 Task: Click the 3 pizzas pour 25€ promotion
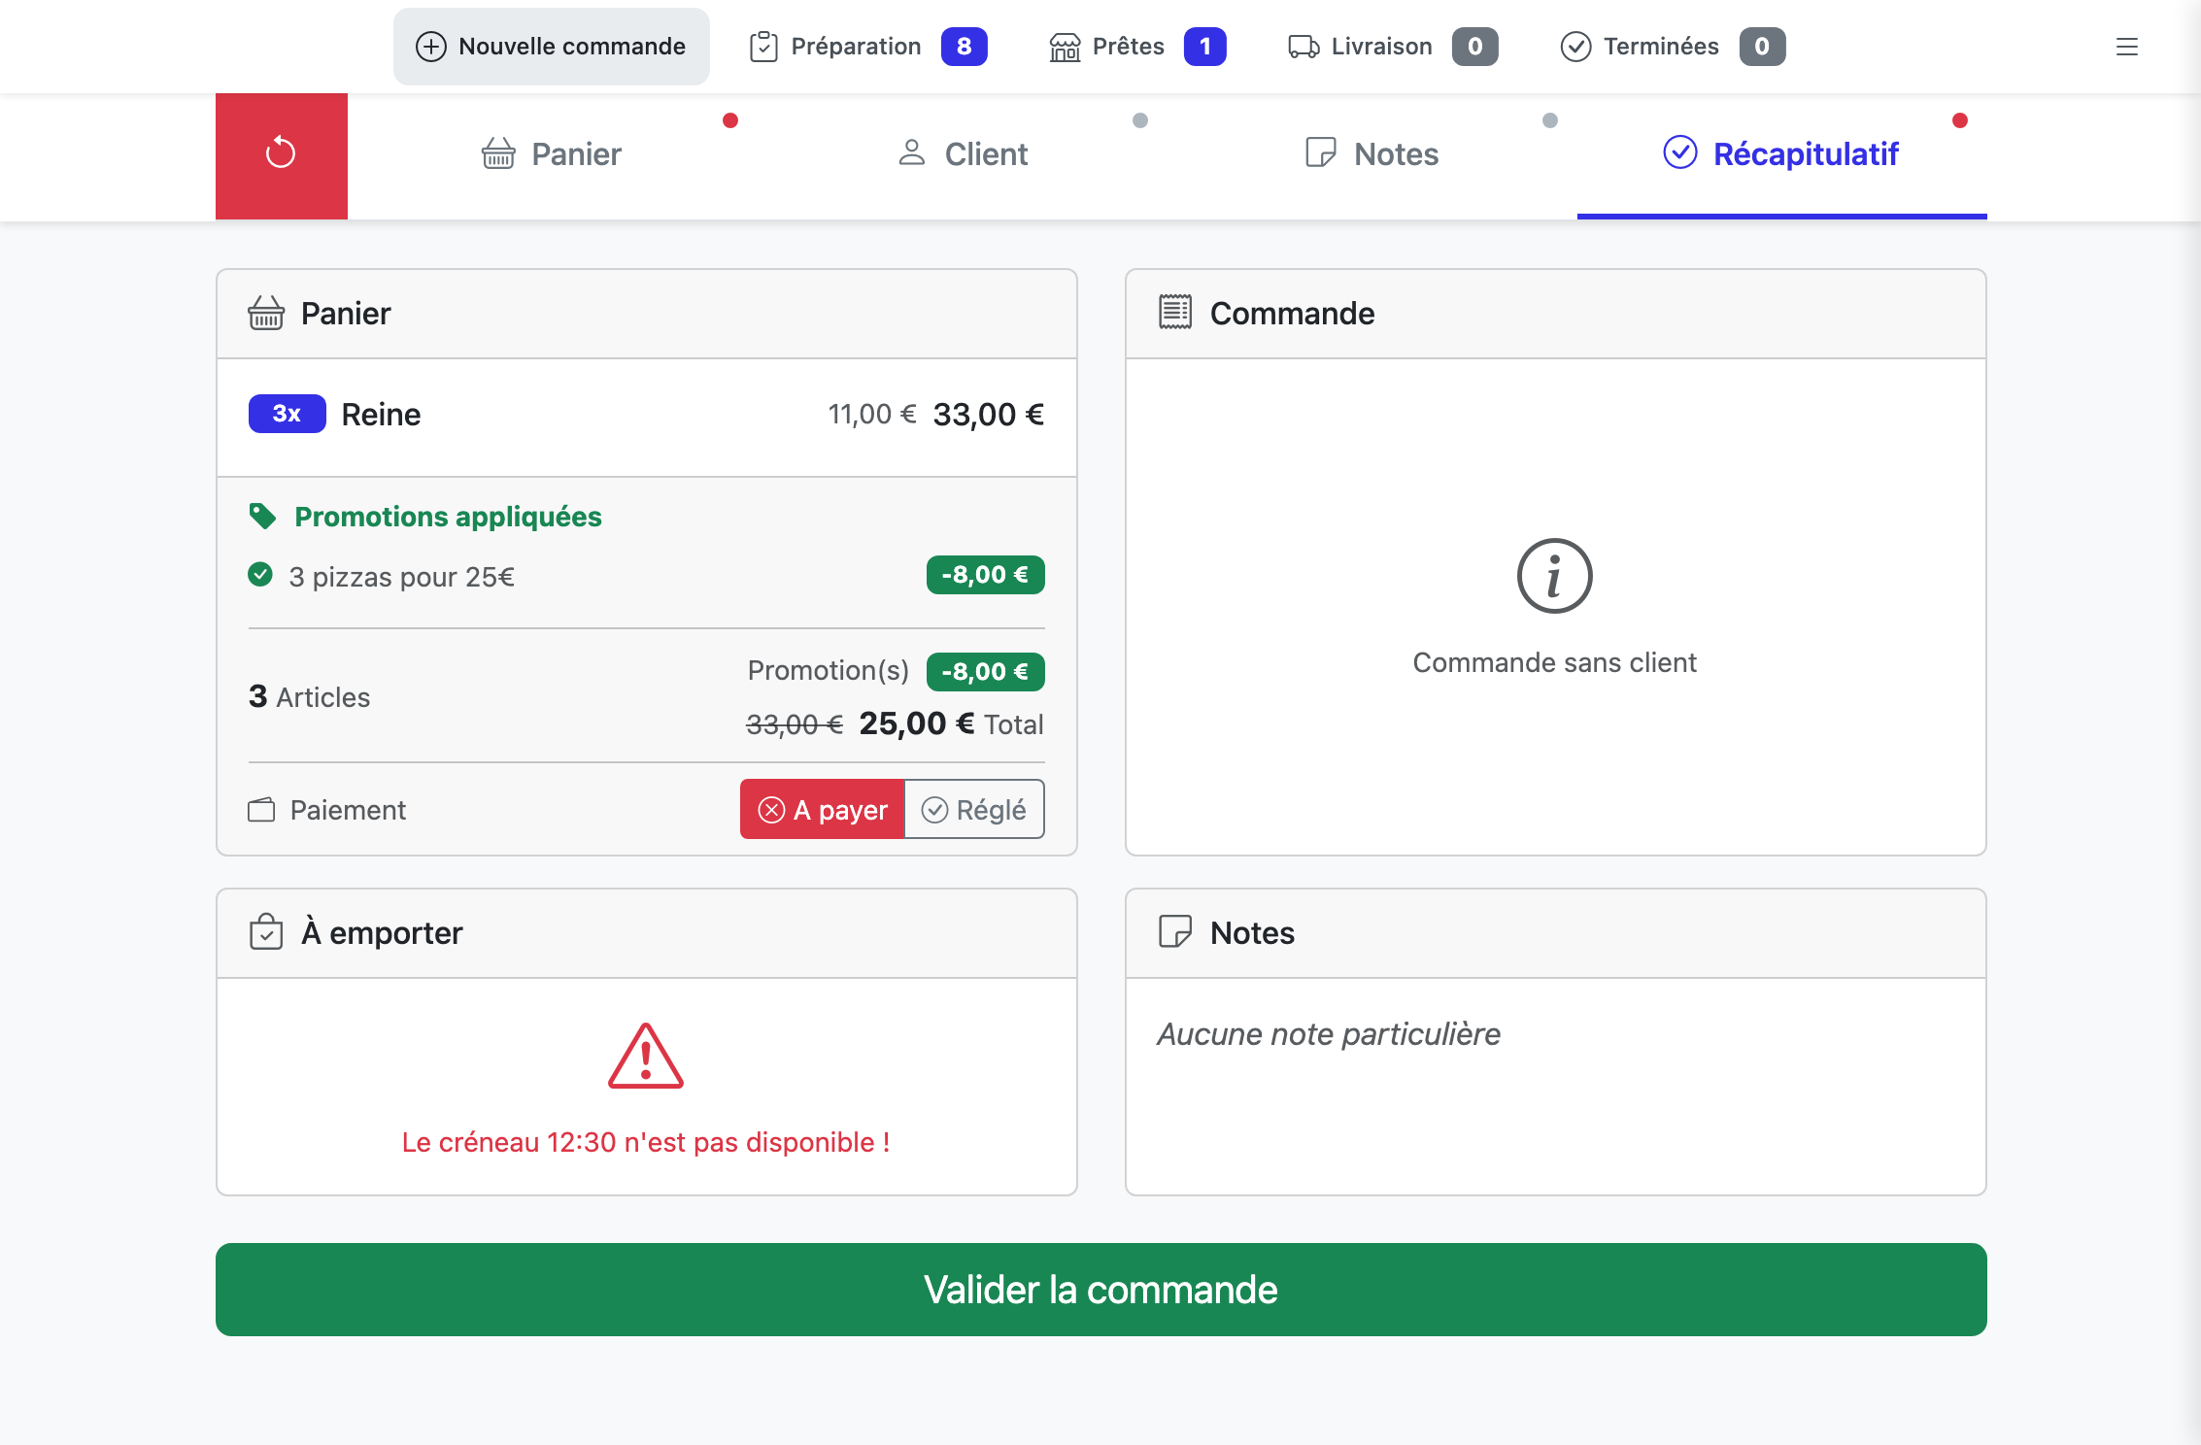point(402,577)
